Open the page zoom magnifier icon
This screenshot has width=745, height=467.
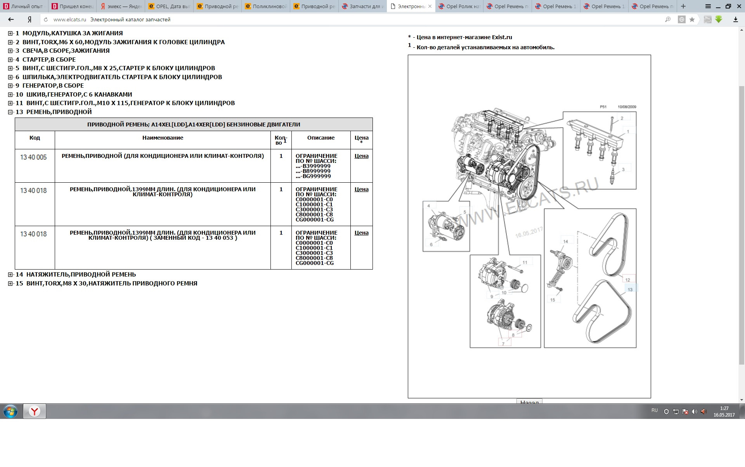668,19
